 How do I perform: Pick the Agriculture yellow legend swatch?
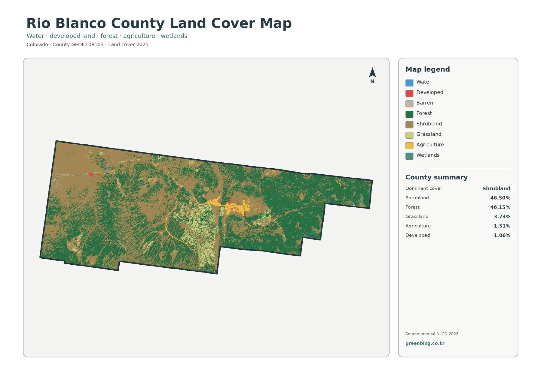tap(409, 146)
